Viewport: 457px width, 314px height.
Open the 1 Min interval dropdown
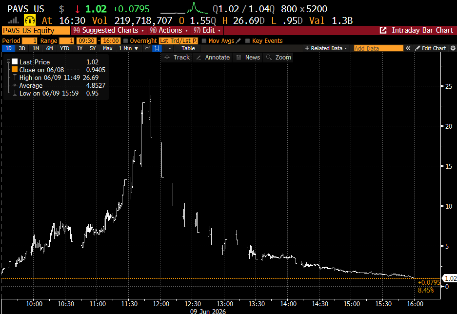coord(128,48)
